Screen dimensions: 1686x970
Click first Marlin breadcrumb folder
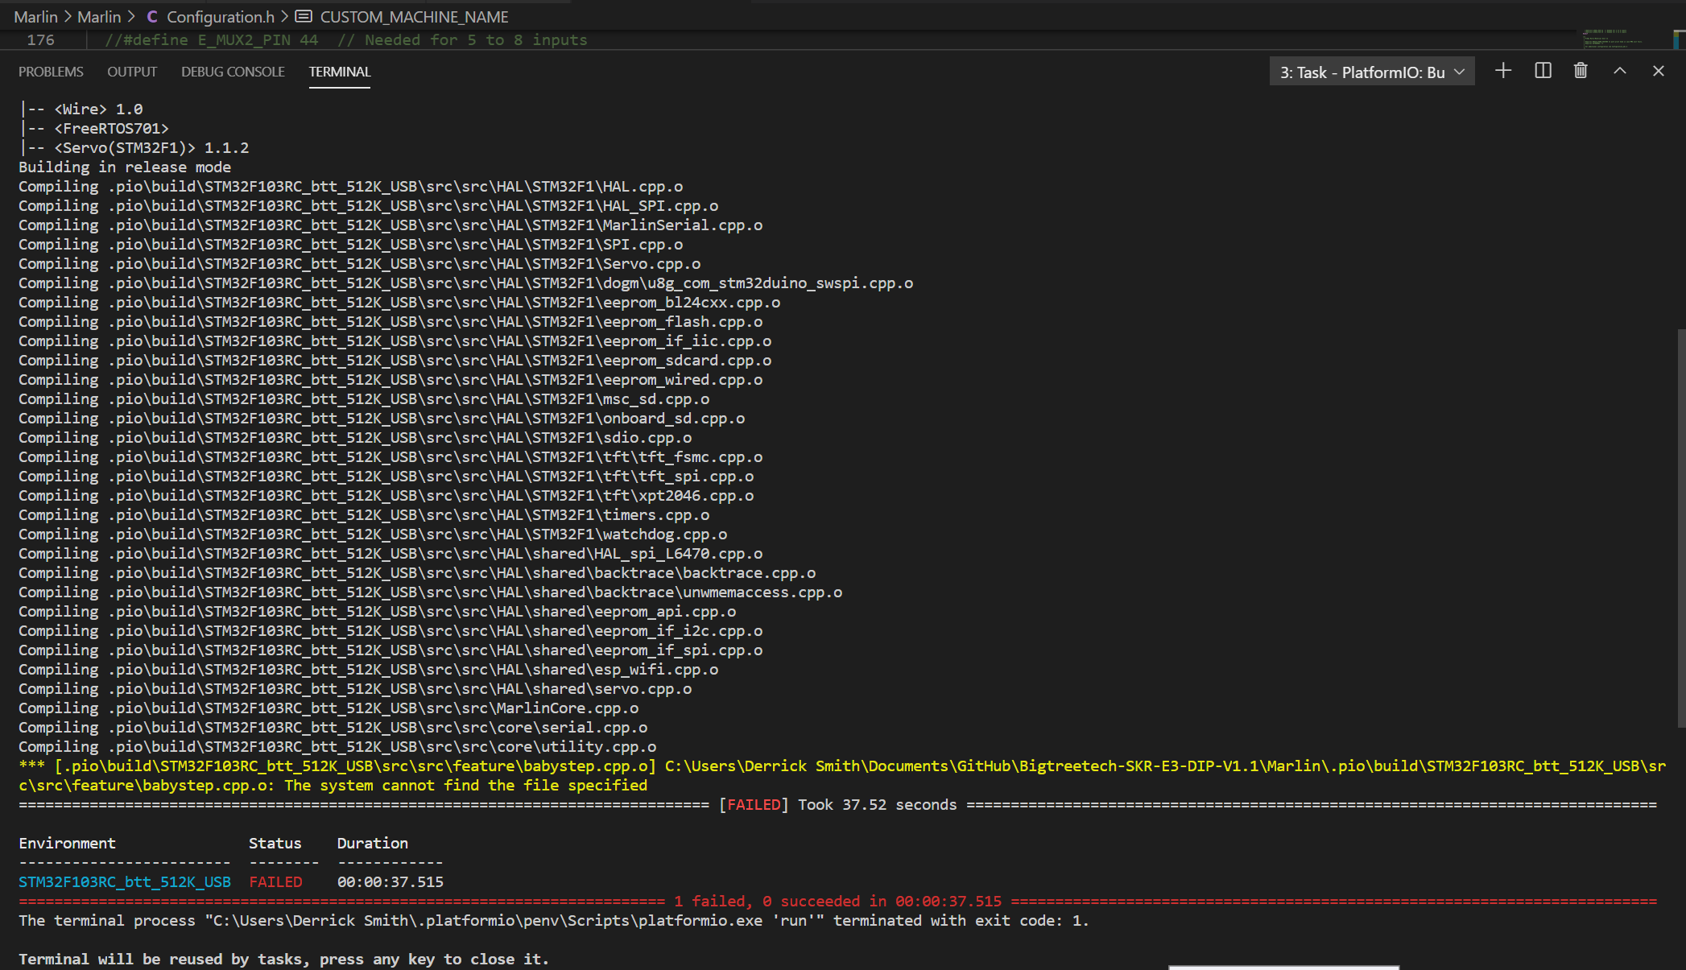(x=35, y=17)
